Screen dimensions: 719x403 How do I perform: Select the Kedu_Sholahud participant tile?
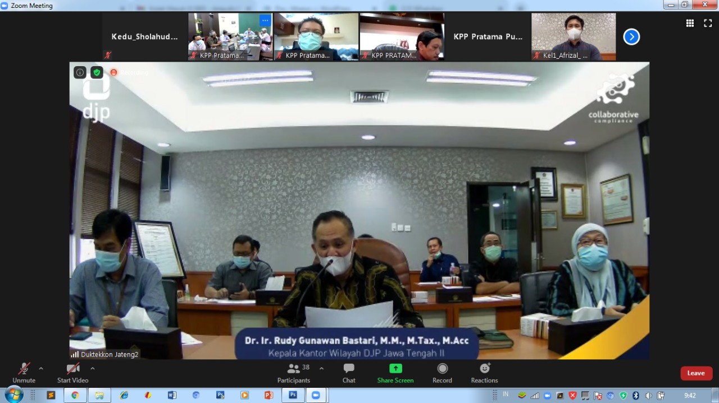tap(144, 36)
